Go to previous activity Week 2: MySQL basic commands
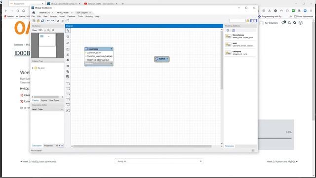The width and height of the screenshot is (316, 178). (39, 162)
